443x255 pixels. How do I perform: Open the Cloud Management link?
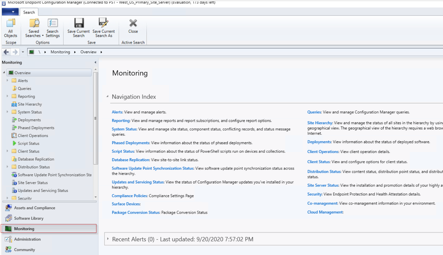click(325, 212)
